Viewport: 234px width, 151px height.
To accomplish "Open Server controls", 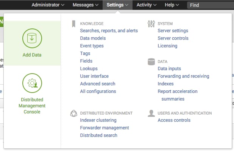I will pos(173,38).
